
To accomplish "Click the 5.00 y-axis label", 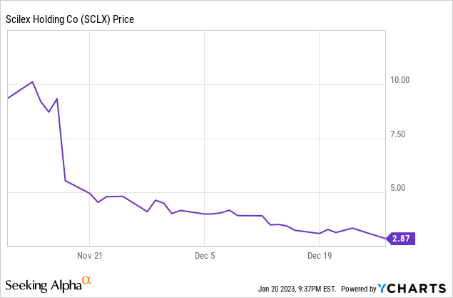I will pyautogui.click(x=397, y=189).
